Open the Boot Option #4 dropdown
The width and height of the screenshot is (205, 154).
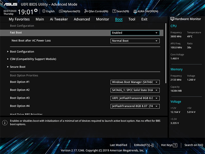(x=135, y=106)
